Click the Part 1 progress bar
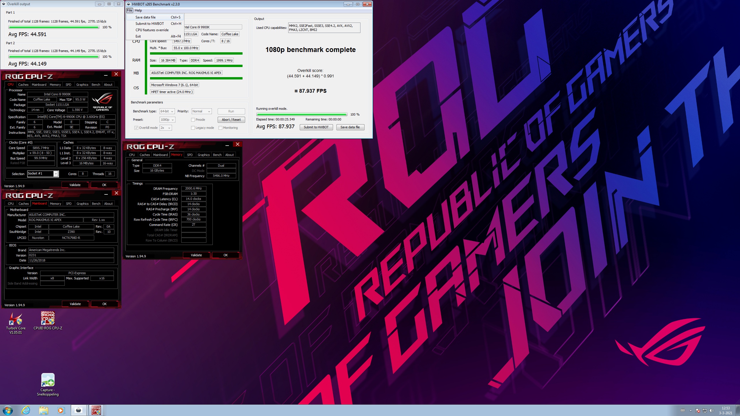Viewport: 740px width, 416px height. pos(54,27)
